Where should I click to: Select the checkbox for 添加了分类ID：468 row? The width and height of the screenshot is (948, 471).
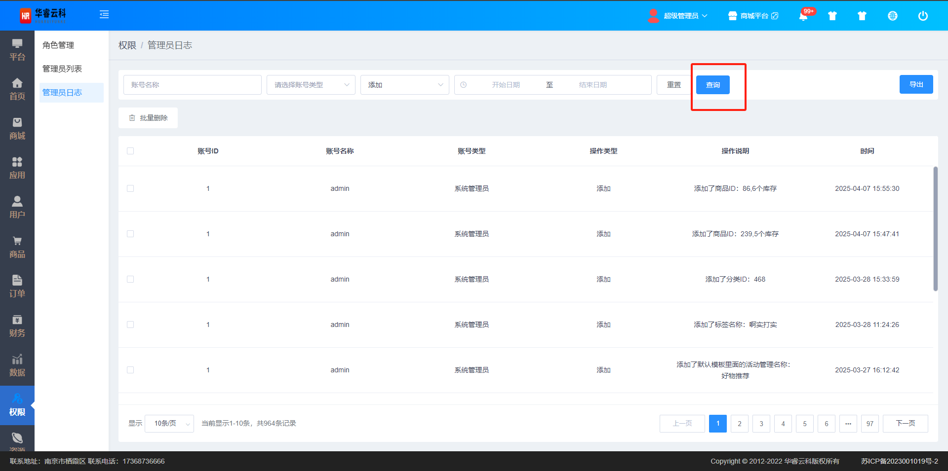click(x=130, y=279)
